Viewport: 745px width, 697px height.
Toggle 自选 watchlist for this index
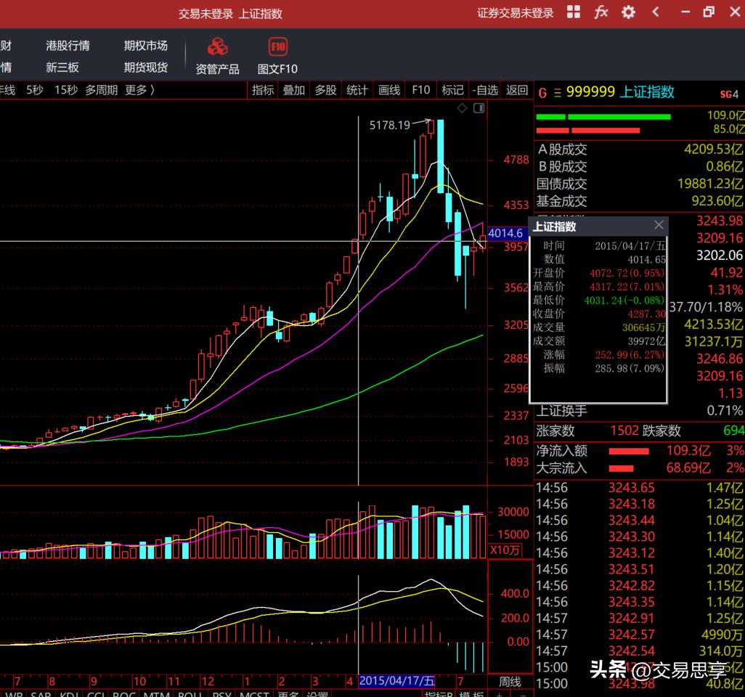click(x=485, y=90)
